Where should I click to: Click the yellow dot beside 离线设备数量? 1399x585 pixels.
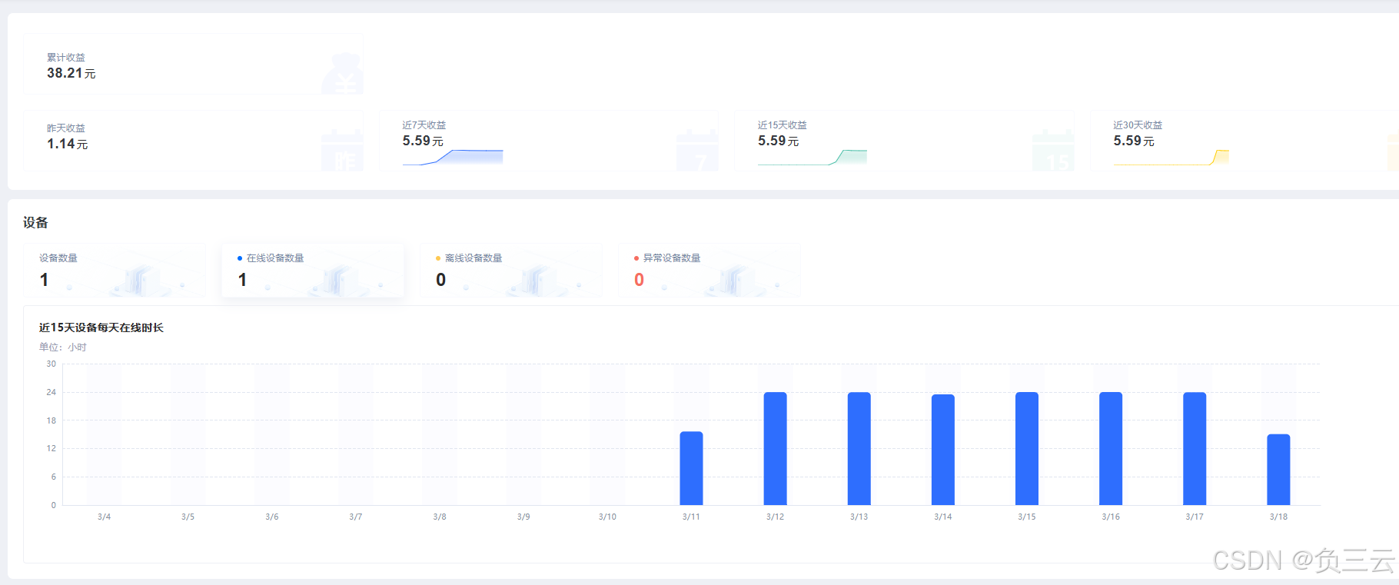click(438, 258)
